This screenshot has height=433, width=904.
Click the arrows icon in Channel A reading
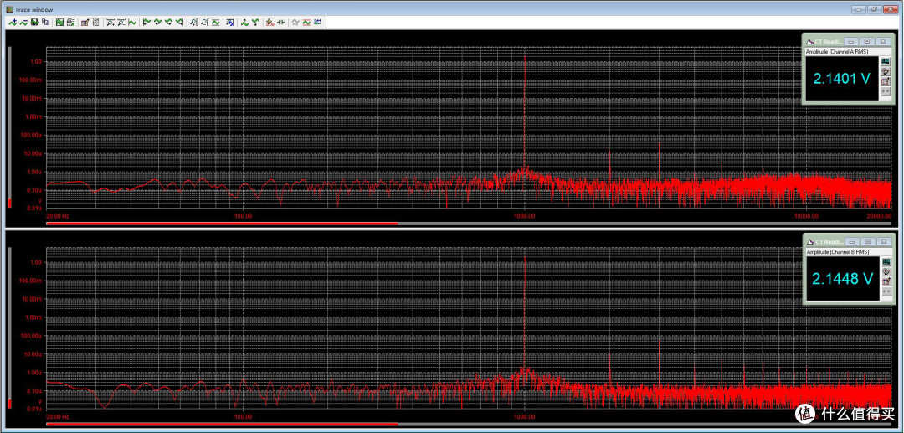coord(886,91)
